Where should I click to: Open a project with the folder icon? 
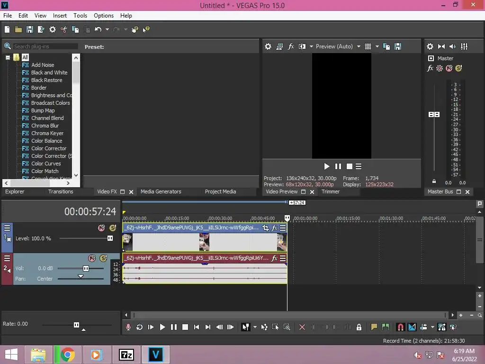click(x=18, y=29)
